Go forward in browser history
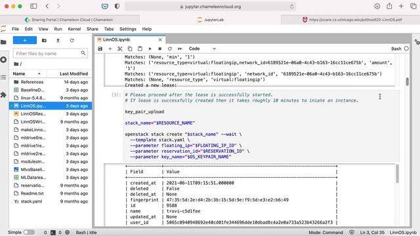The image size is (420, 236). coord(58,6)
